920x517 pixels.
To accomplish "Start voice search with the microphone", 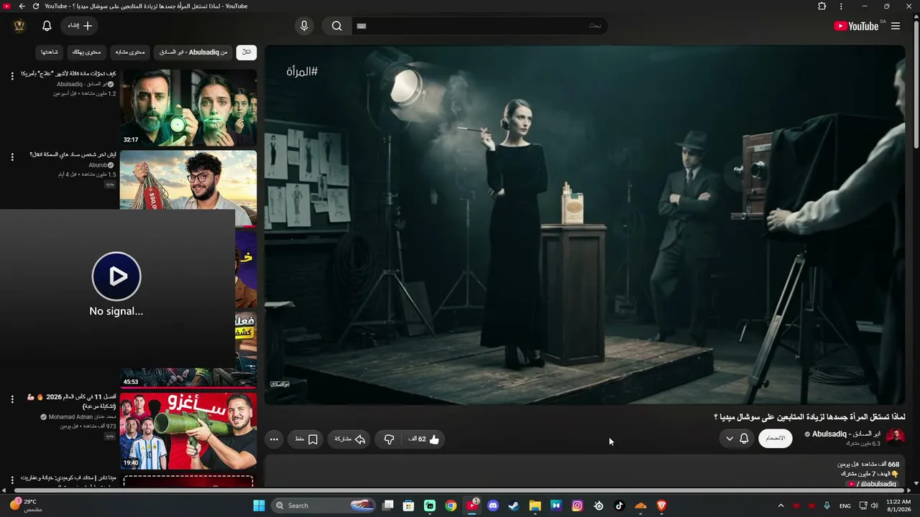I will (x=304, y=26).
